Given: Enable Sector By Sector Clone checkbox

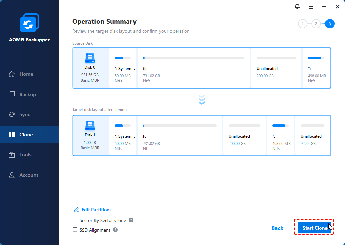Looking at the screenshot, I should [75, 220].
